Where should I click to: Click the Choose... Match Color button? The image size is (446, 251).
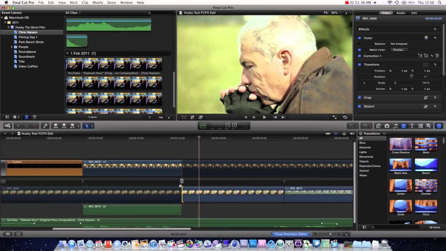coord(399,50)
